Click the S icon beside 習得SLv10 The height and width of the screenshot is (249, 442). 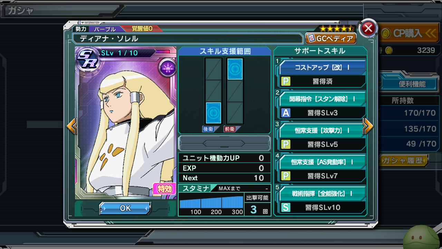point(286,207)
